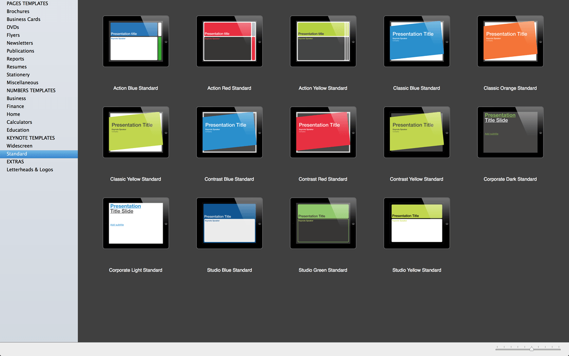Click the 'Action Yellow Standard' caption
The image size is (569, 356).
pyautogui.click(x=323, y=88)
